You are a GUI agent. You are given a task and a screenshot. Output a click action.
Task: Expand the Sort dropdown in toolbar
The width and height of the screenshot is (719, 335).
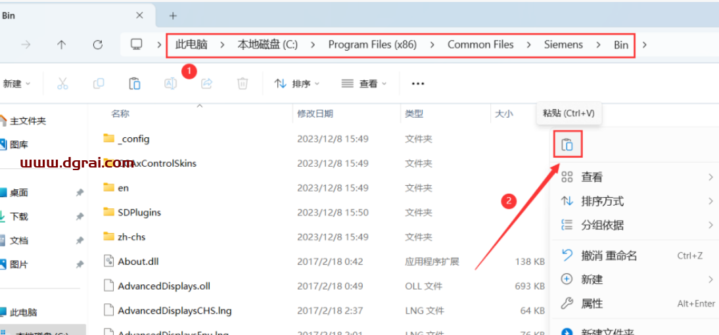point(297,83)
